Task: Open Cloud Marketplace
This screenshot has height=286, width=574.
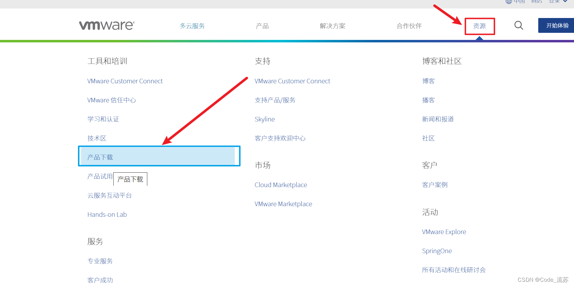Action: coord(281,185)
